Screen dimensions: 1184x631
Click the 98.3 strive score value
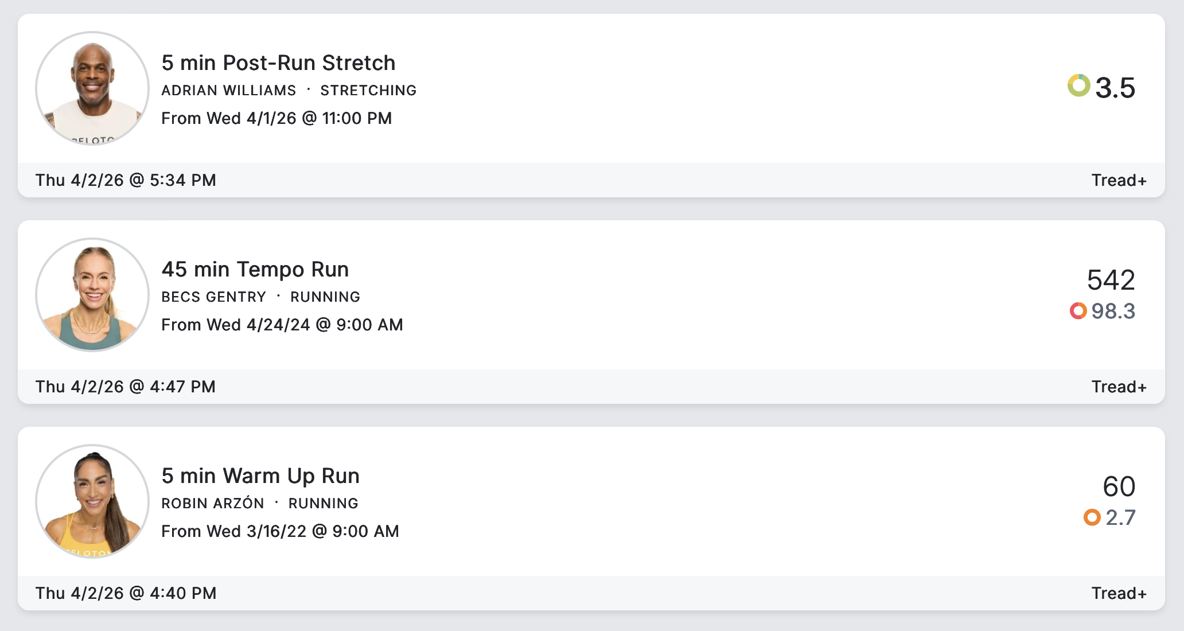(1113, 311)
